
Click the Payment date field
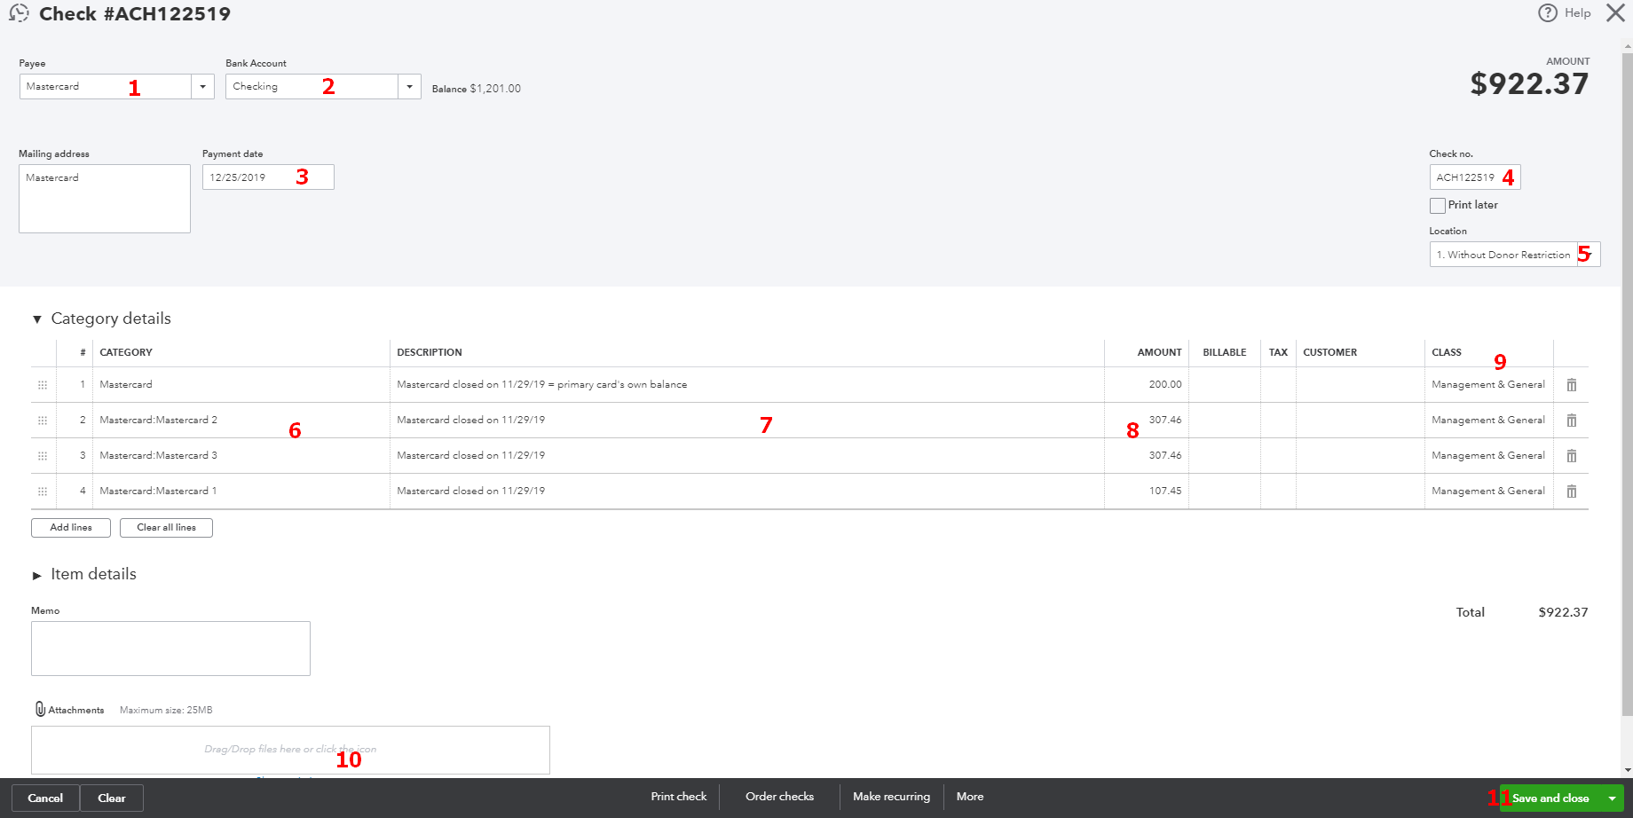268,177
